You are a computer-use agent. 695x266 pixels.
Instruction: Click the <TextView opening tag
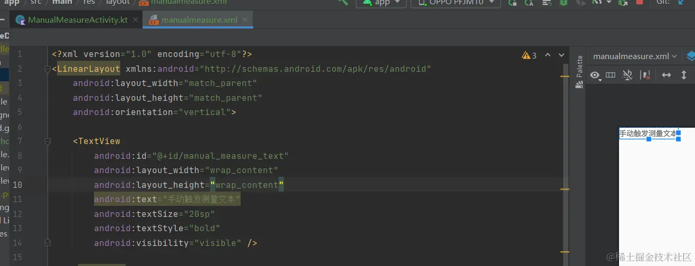tap(97, 141)
